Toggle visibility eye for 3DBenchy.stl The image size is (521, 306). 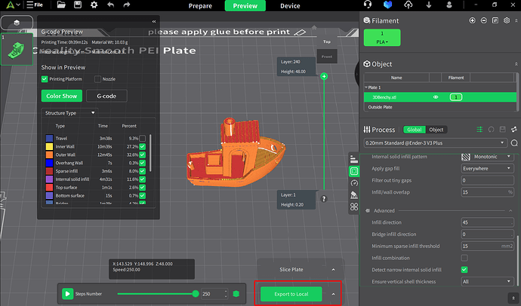point(436,97)
